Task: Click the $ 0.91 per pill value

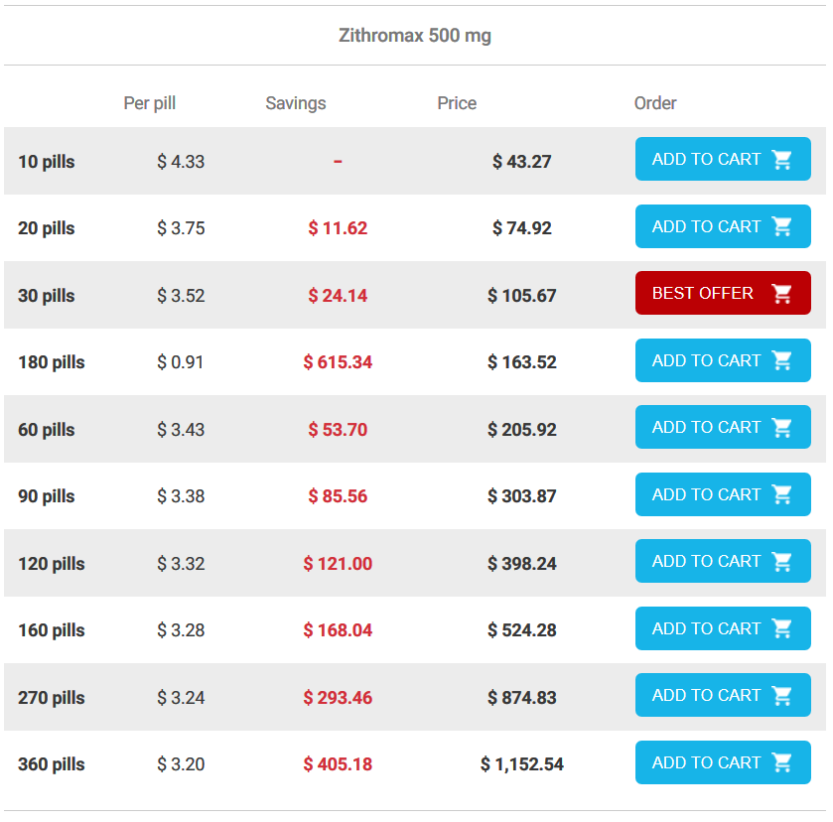Action: pyautogui.click(x=181, y=362)
